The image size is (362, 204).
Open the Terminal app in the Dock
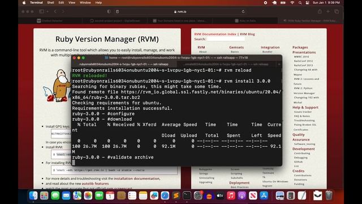(x=187, y=195)
